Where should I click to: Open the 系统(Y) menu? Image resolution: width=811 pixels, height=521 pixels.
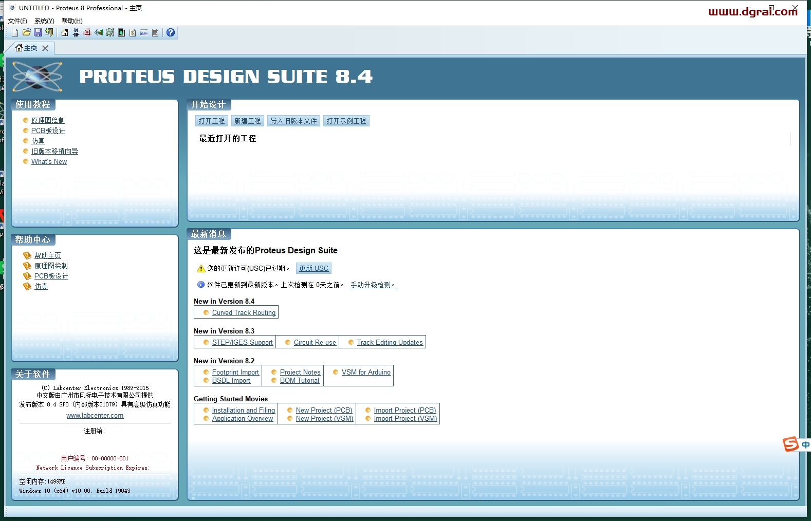[x=44, y=21]
